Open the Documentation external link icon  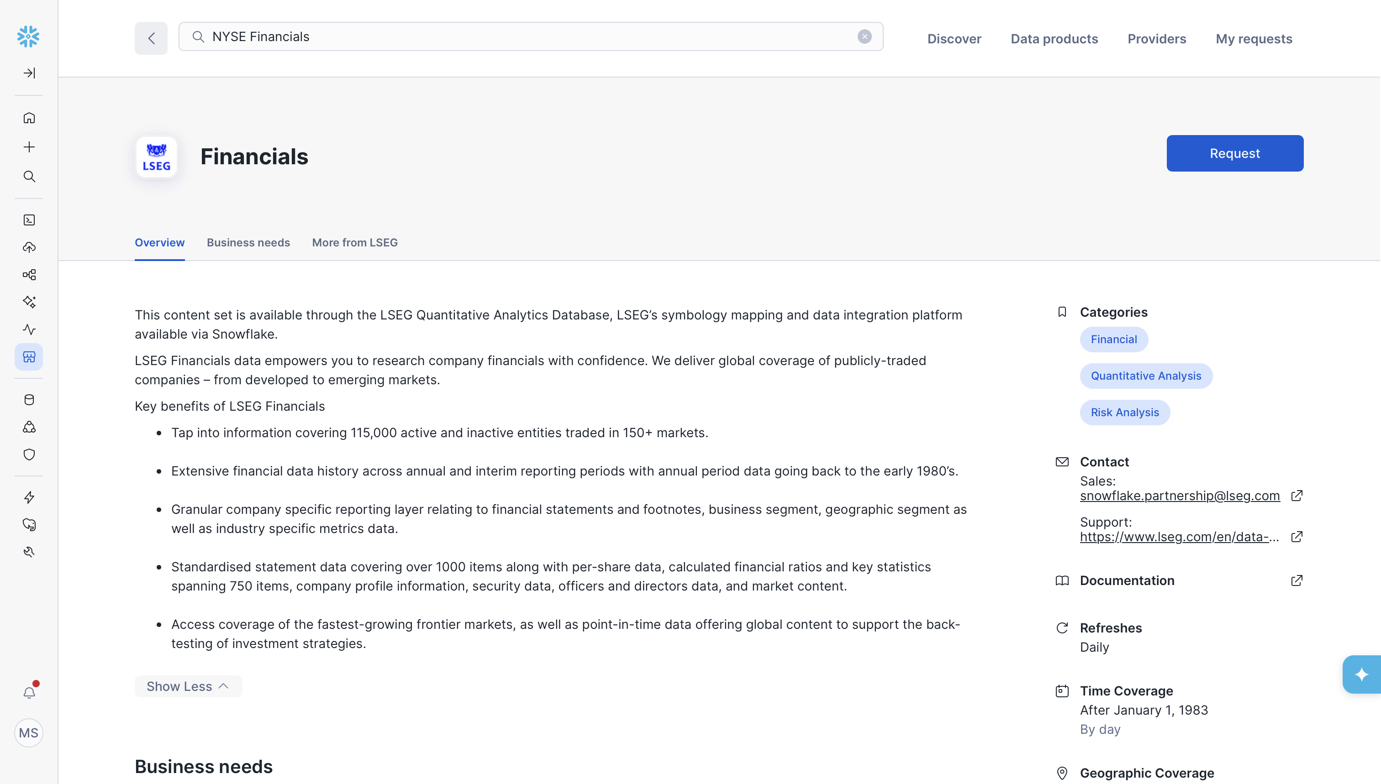1297,580
